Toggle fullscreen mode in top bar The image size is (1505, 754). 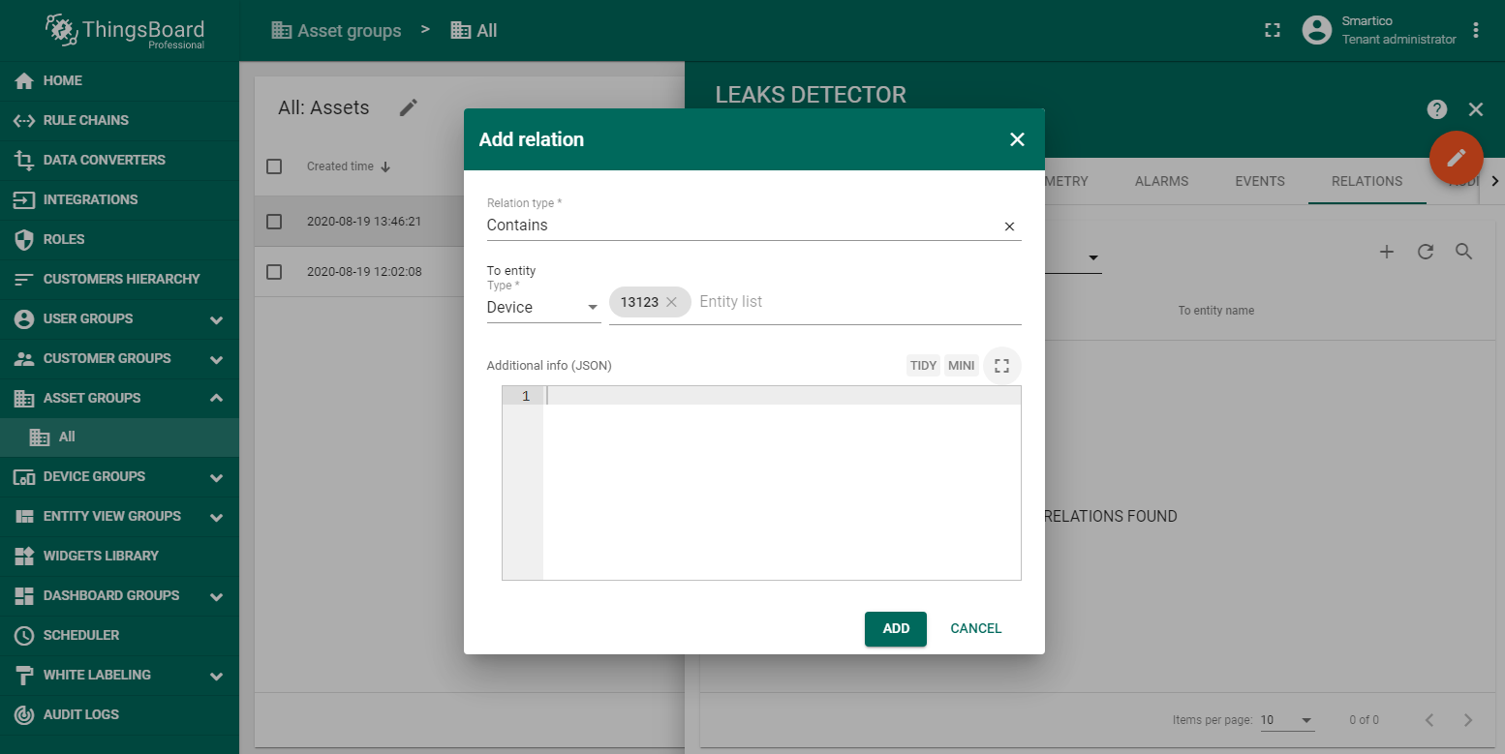coord(1273,30)
